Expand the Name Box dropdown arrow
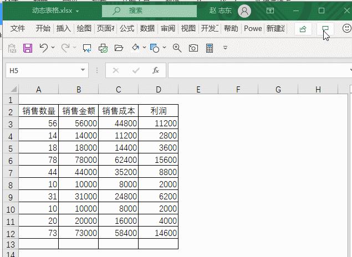352x257 pixels. tap(83, 70)
